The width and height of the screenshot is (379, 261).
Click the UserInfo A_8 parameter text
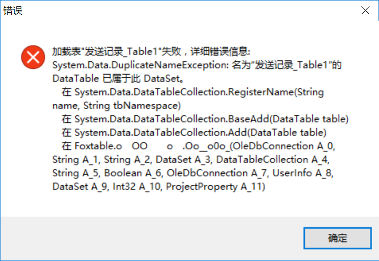(x=303, y=173)
